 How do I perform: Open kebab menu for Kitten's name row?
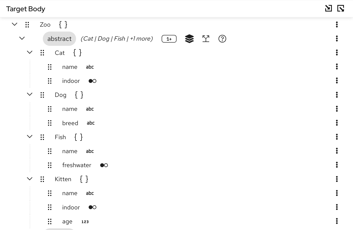click(x=337, y=193)
